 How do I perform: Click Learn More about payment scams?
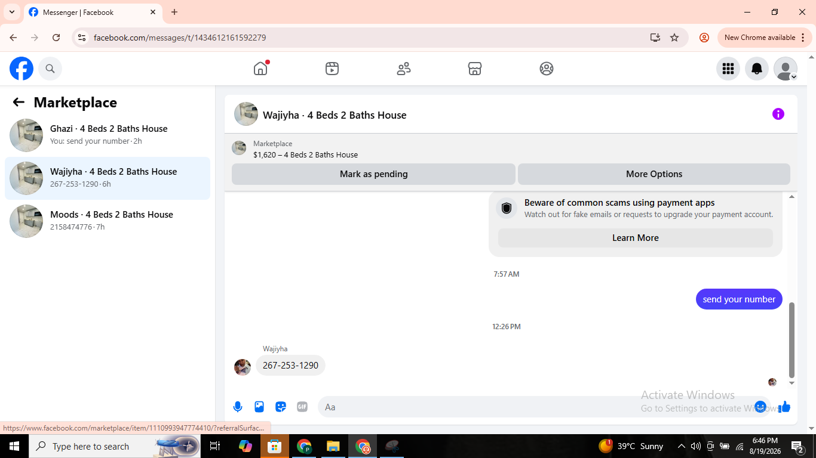click(636, 238)
